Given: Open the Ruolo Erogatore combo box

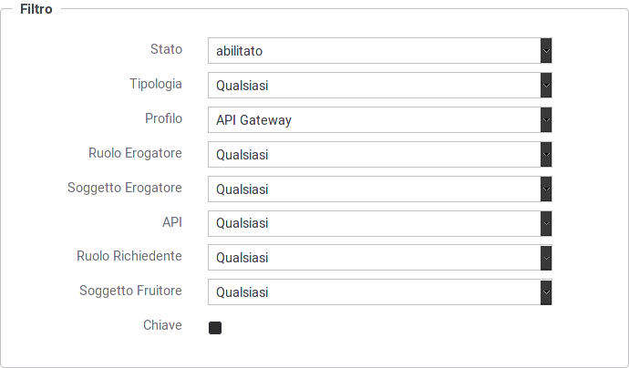Looking at the screenshot, I should 380,154.
